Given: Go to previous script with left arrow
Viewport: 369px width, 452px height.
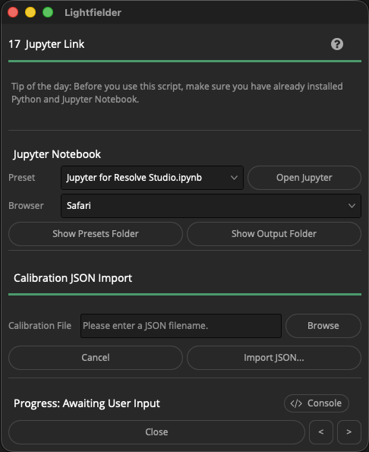Looking at the screenshot, I should 321,431.
